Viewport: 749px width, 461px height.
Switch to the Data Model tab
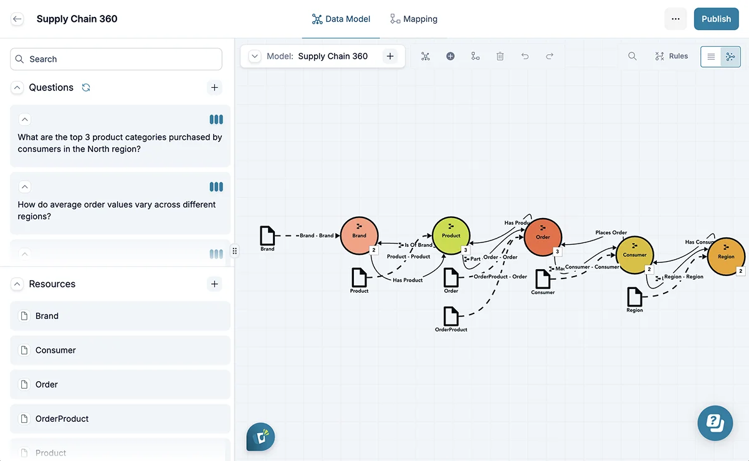341,19
